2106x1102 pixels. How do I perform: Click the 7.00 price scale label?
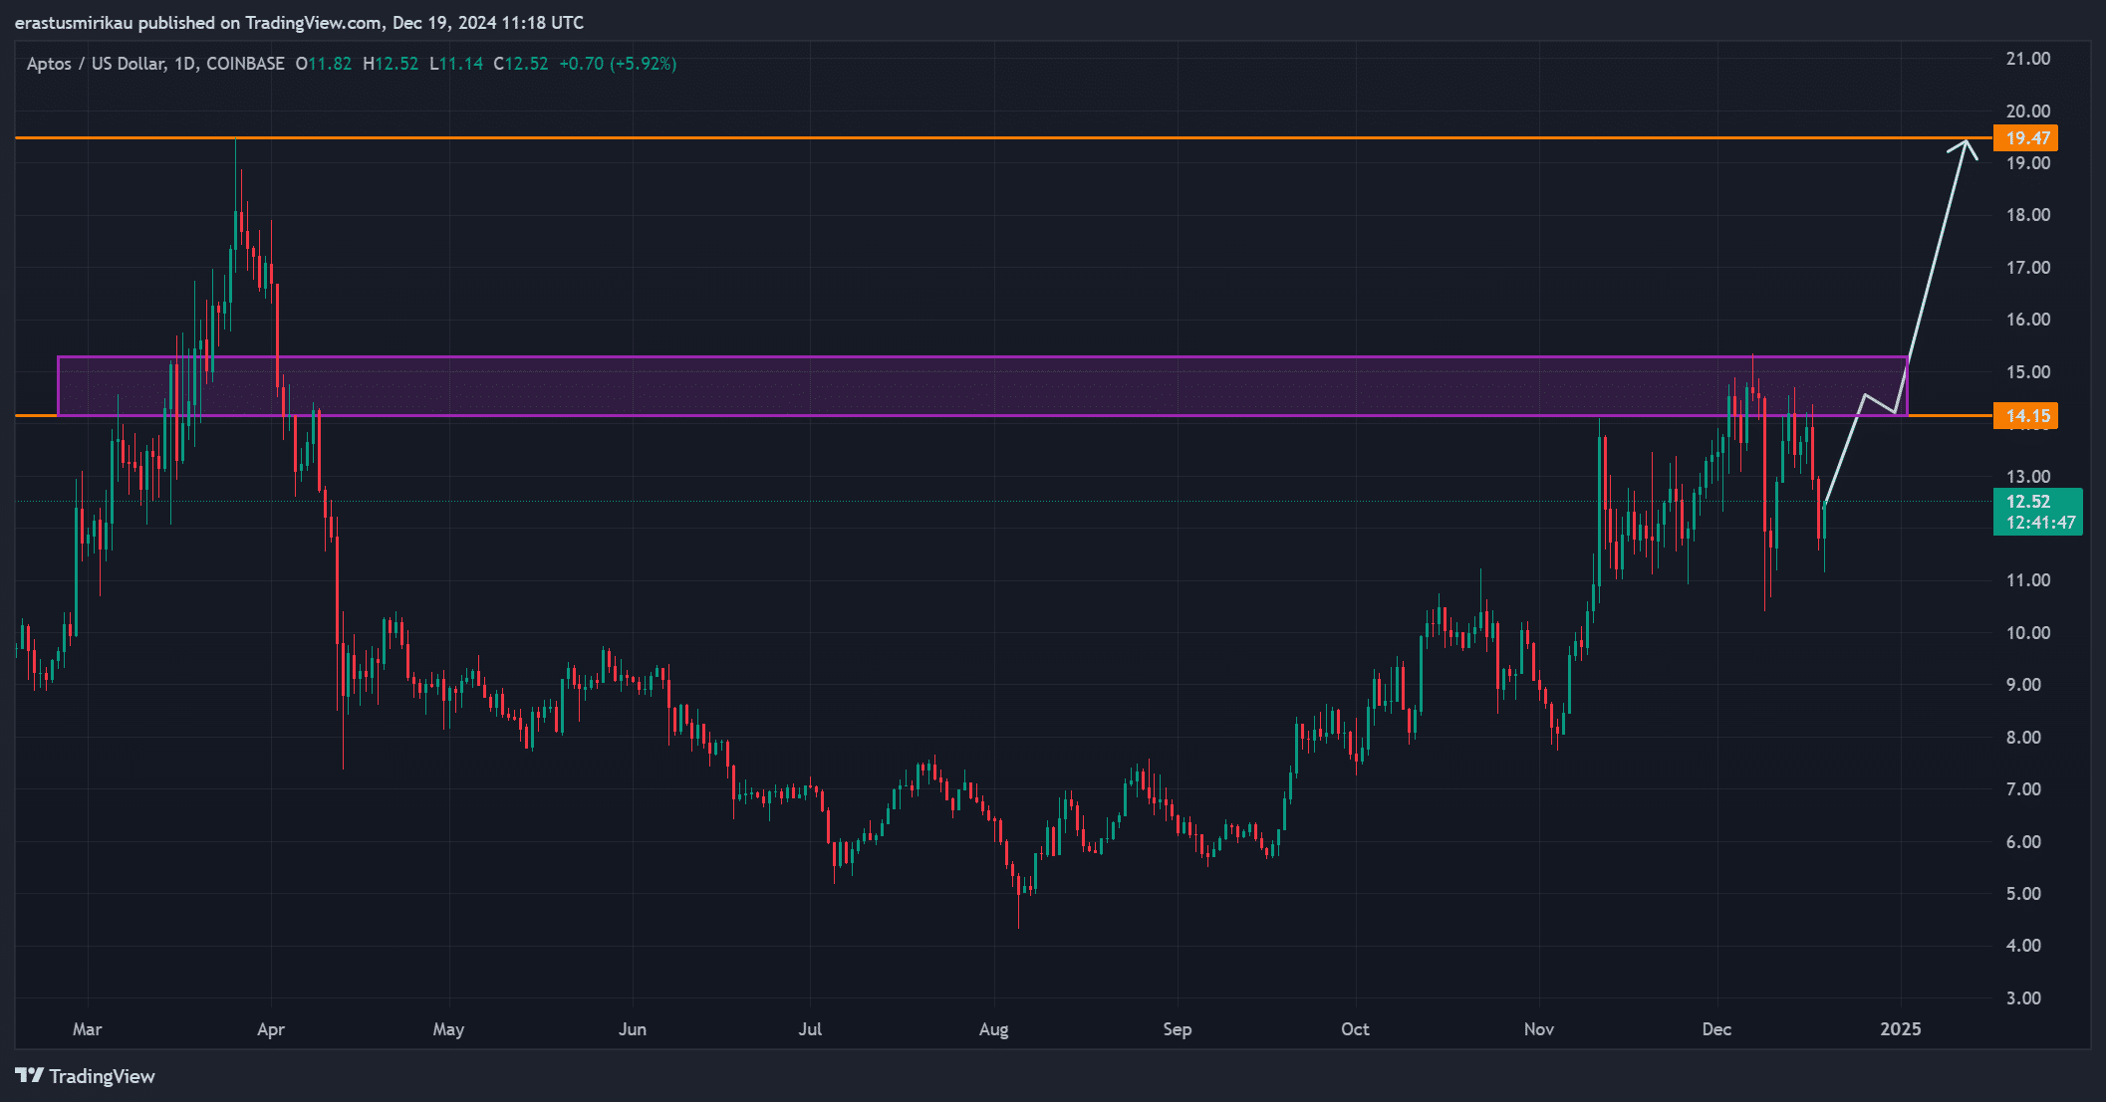(2023, 789)
